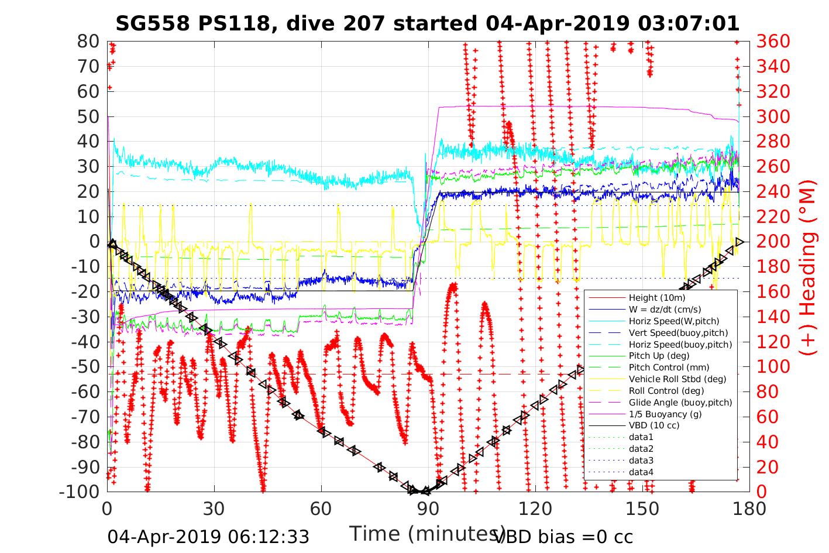This screenshot has height=553, width=829.
Task: Click the red 360 tick on the heading axis
Action: point(773,42)
